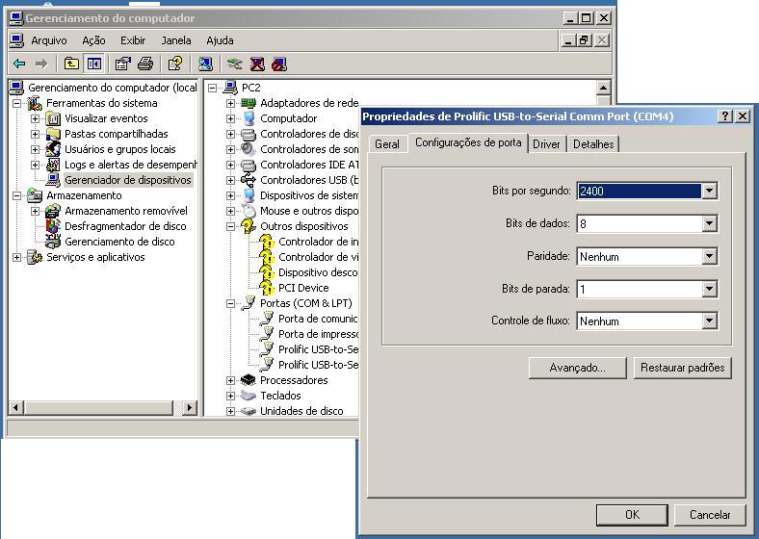Click the disable device toolbar icon
This screenshot has width=759, height=539.
(x=279, y=64)
